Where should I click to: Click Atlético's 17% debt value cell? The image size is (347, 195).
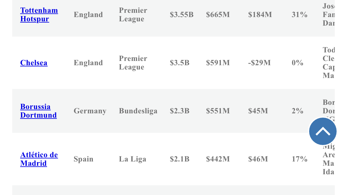coord(299,159)
